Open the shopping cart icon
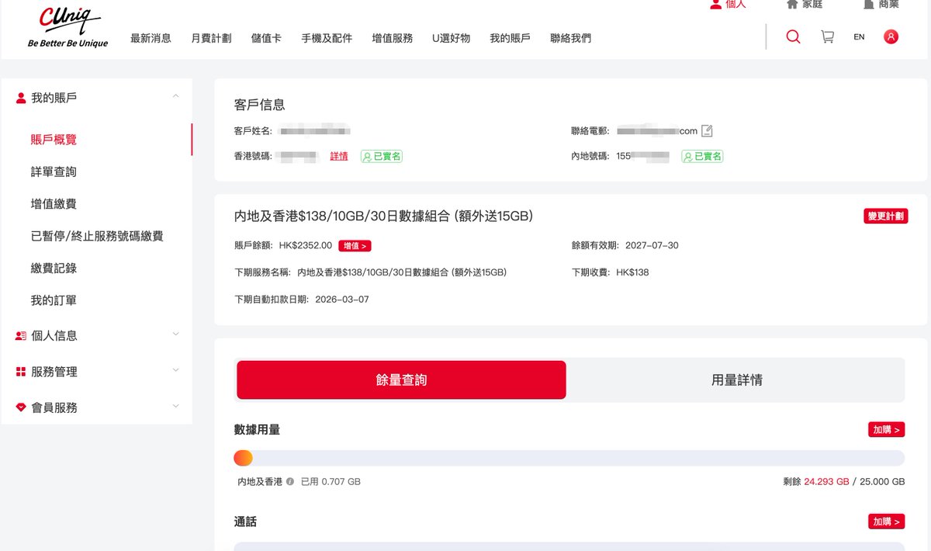This screenshot has width=931, height=551. 828,36
